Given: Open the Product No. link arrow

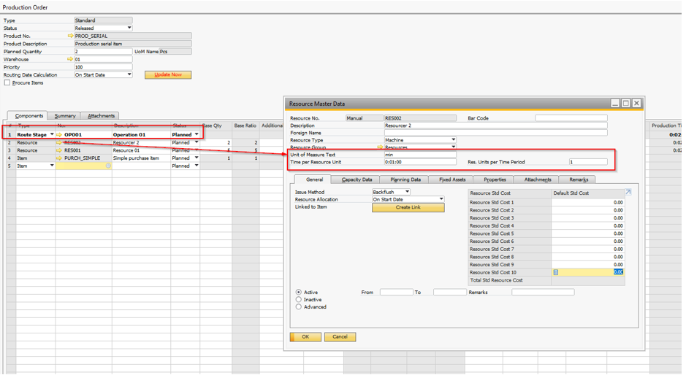Looking at the screenshot, I should pos(70,36).
